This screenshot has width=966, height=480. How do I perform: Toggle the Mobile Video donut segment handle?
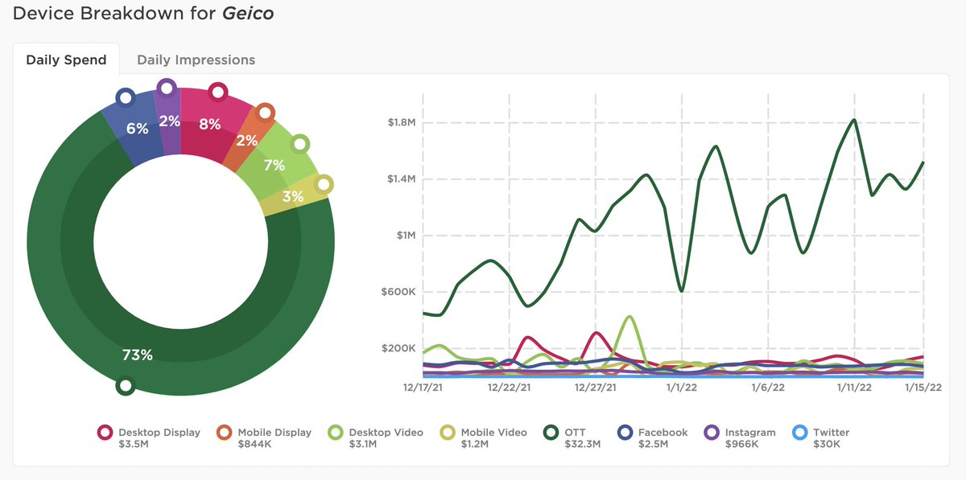pyautogui.click(x=324, y=184)
